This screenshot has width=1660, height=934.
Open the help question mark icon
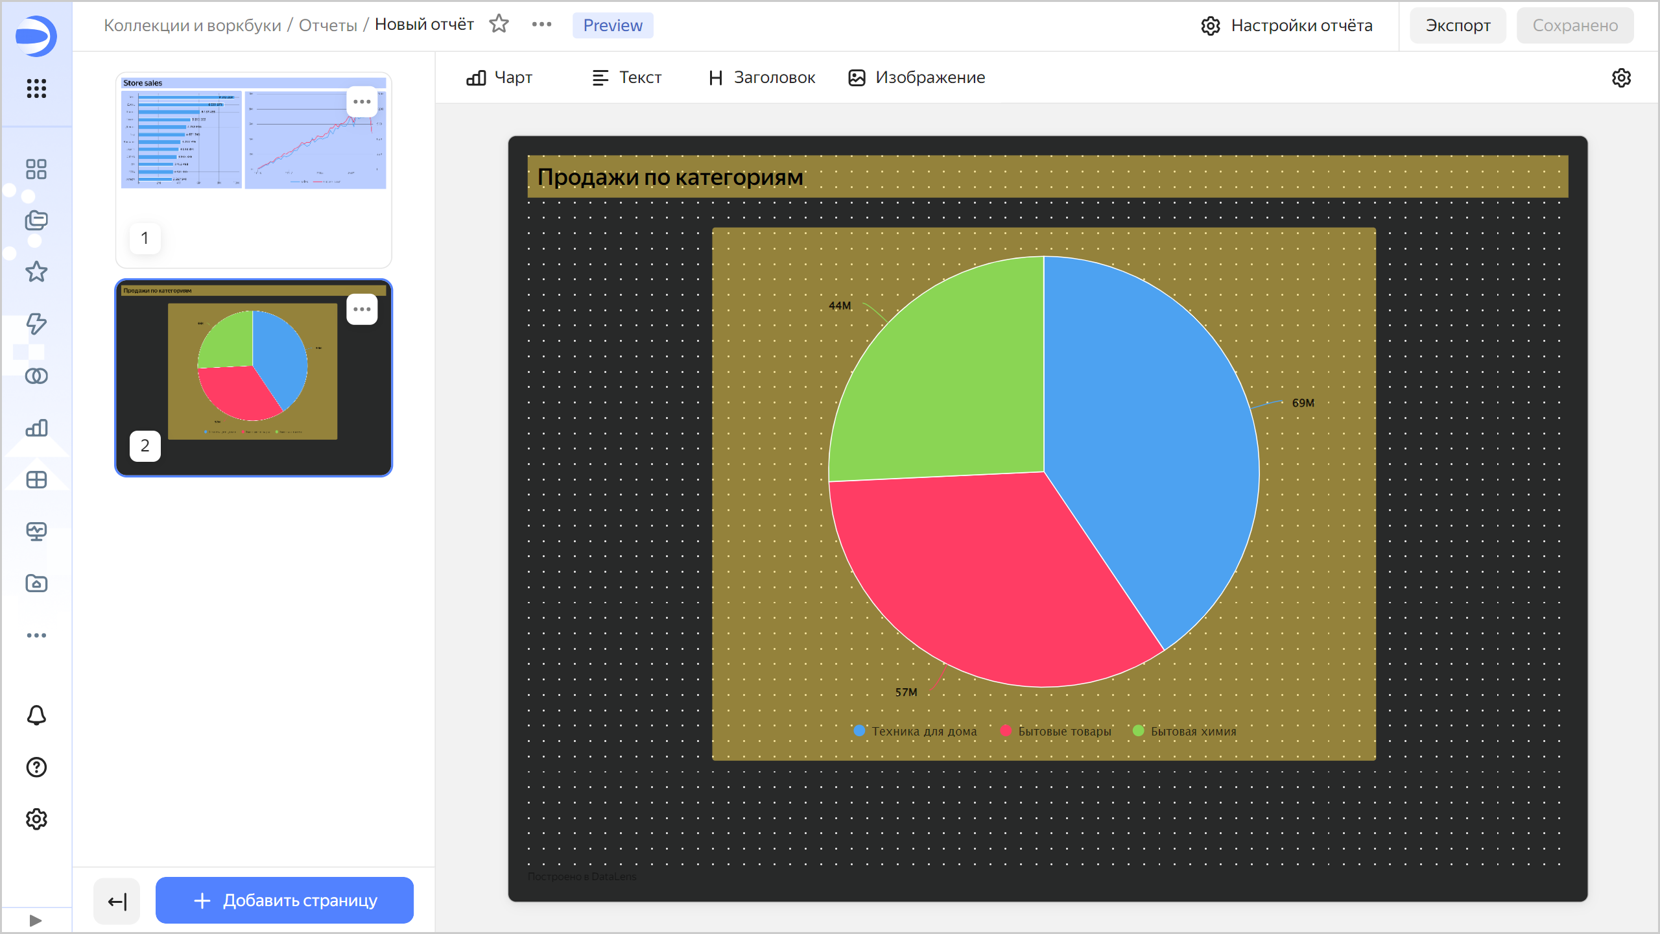[x=36, y=767]
